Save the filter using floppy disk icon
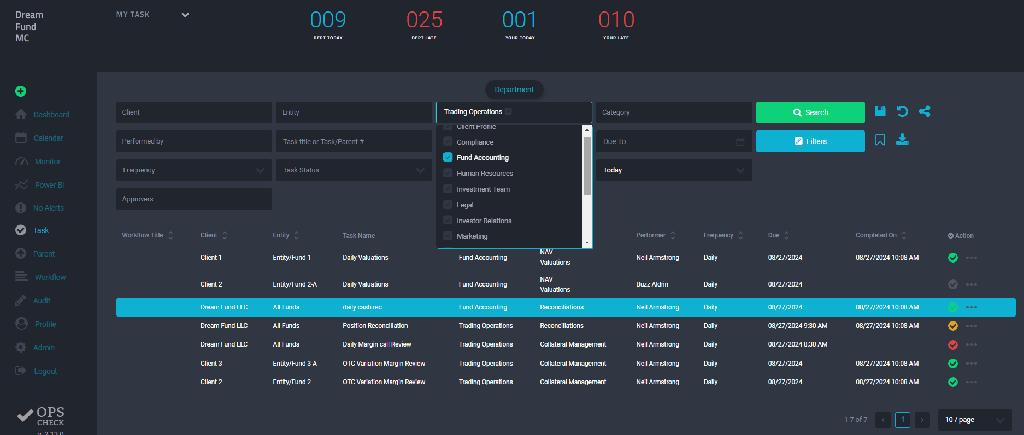The width and height of the screenshot is (1024, 435). (880, 111)
